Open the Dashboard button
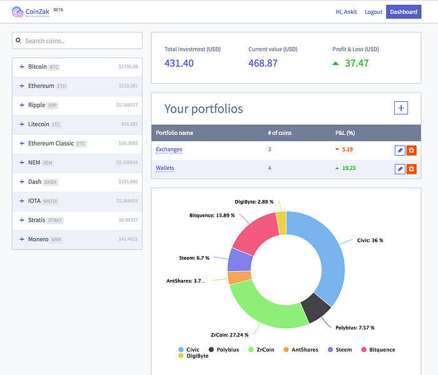The width and height of the screenshot is (438, 375). coord(404,12)
